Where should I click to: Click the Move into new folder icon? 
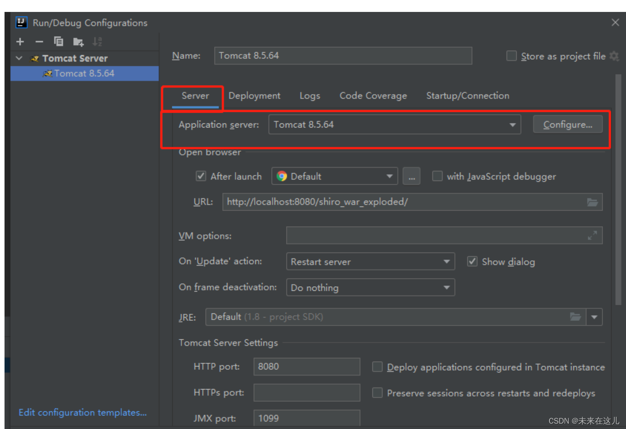coord(78,42)
